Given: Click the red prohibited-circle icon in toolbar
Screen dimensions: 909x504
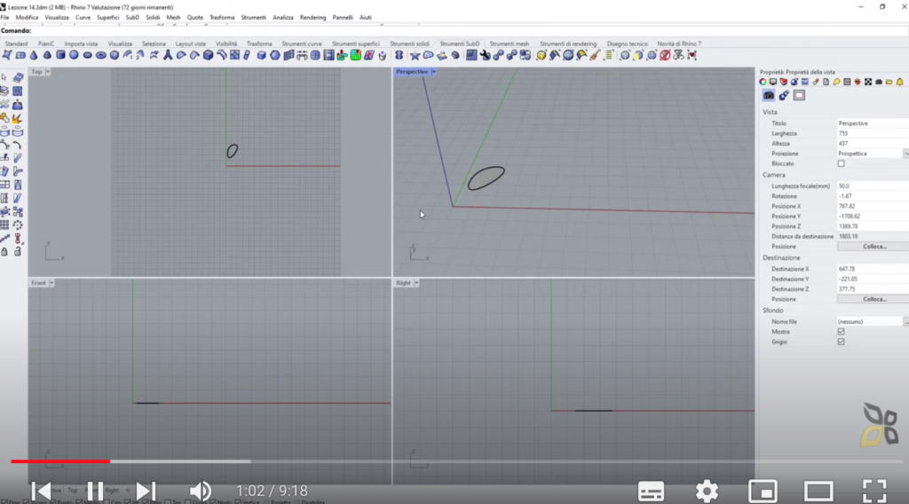Looking at the screenshot, I should [x=665, y=56].
